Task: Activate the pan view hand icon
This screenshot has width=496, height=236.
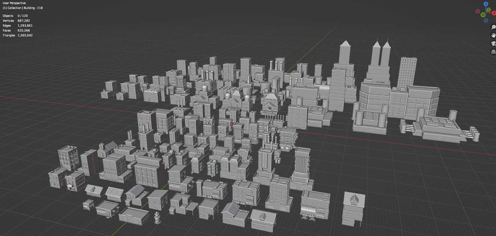Action: 493,35
